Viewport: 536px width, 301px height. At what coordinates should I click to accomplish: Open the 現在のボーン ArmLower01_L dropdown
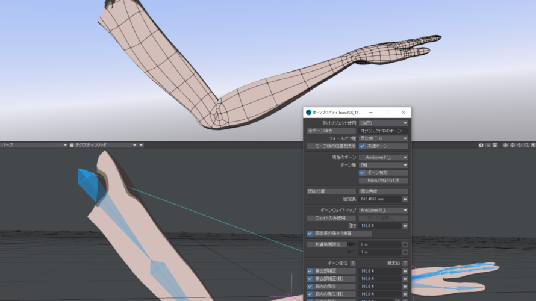(x=383, y=157)
